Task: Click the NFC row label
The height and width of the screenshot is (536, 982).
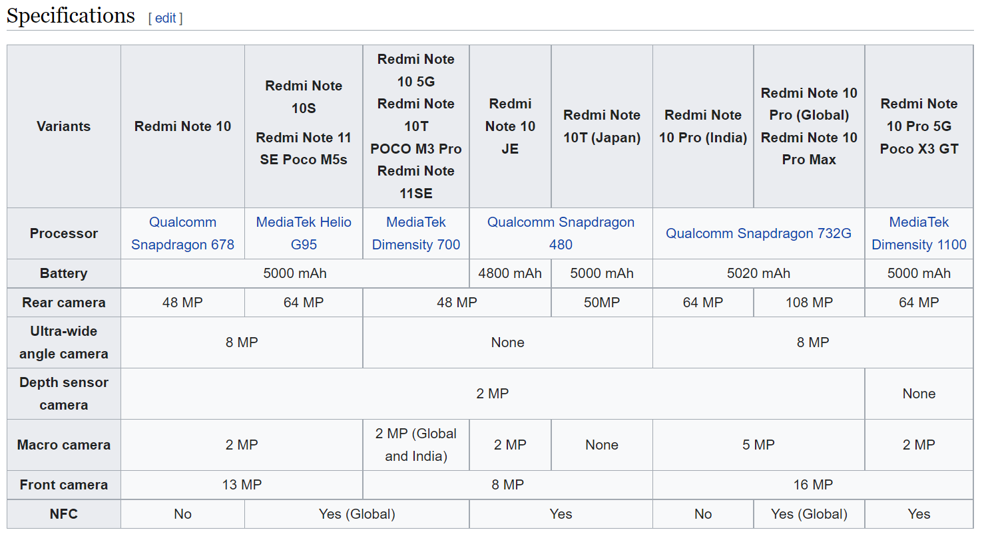Action: click(63, 513)
